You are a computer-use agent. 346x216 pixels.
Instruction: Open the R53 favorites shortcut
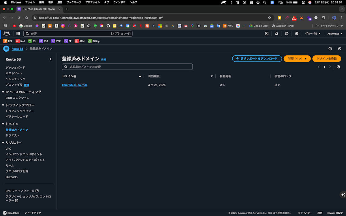pyautogui.click(x=44, y=41)
